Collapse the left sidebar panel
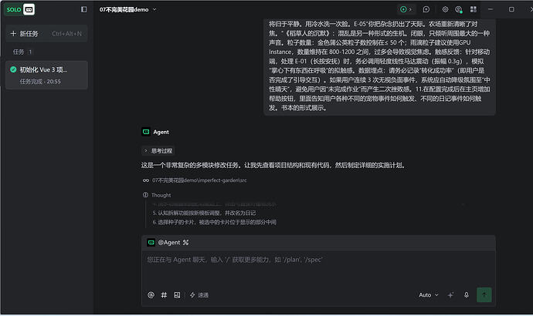The width and height of the screenshot is (533, 316). pos(83,9)
